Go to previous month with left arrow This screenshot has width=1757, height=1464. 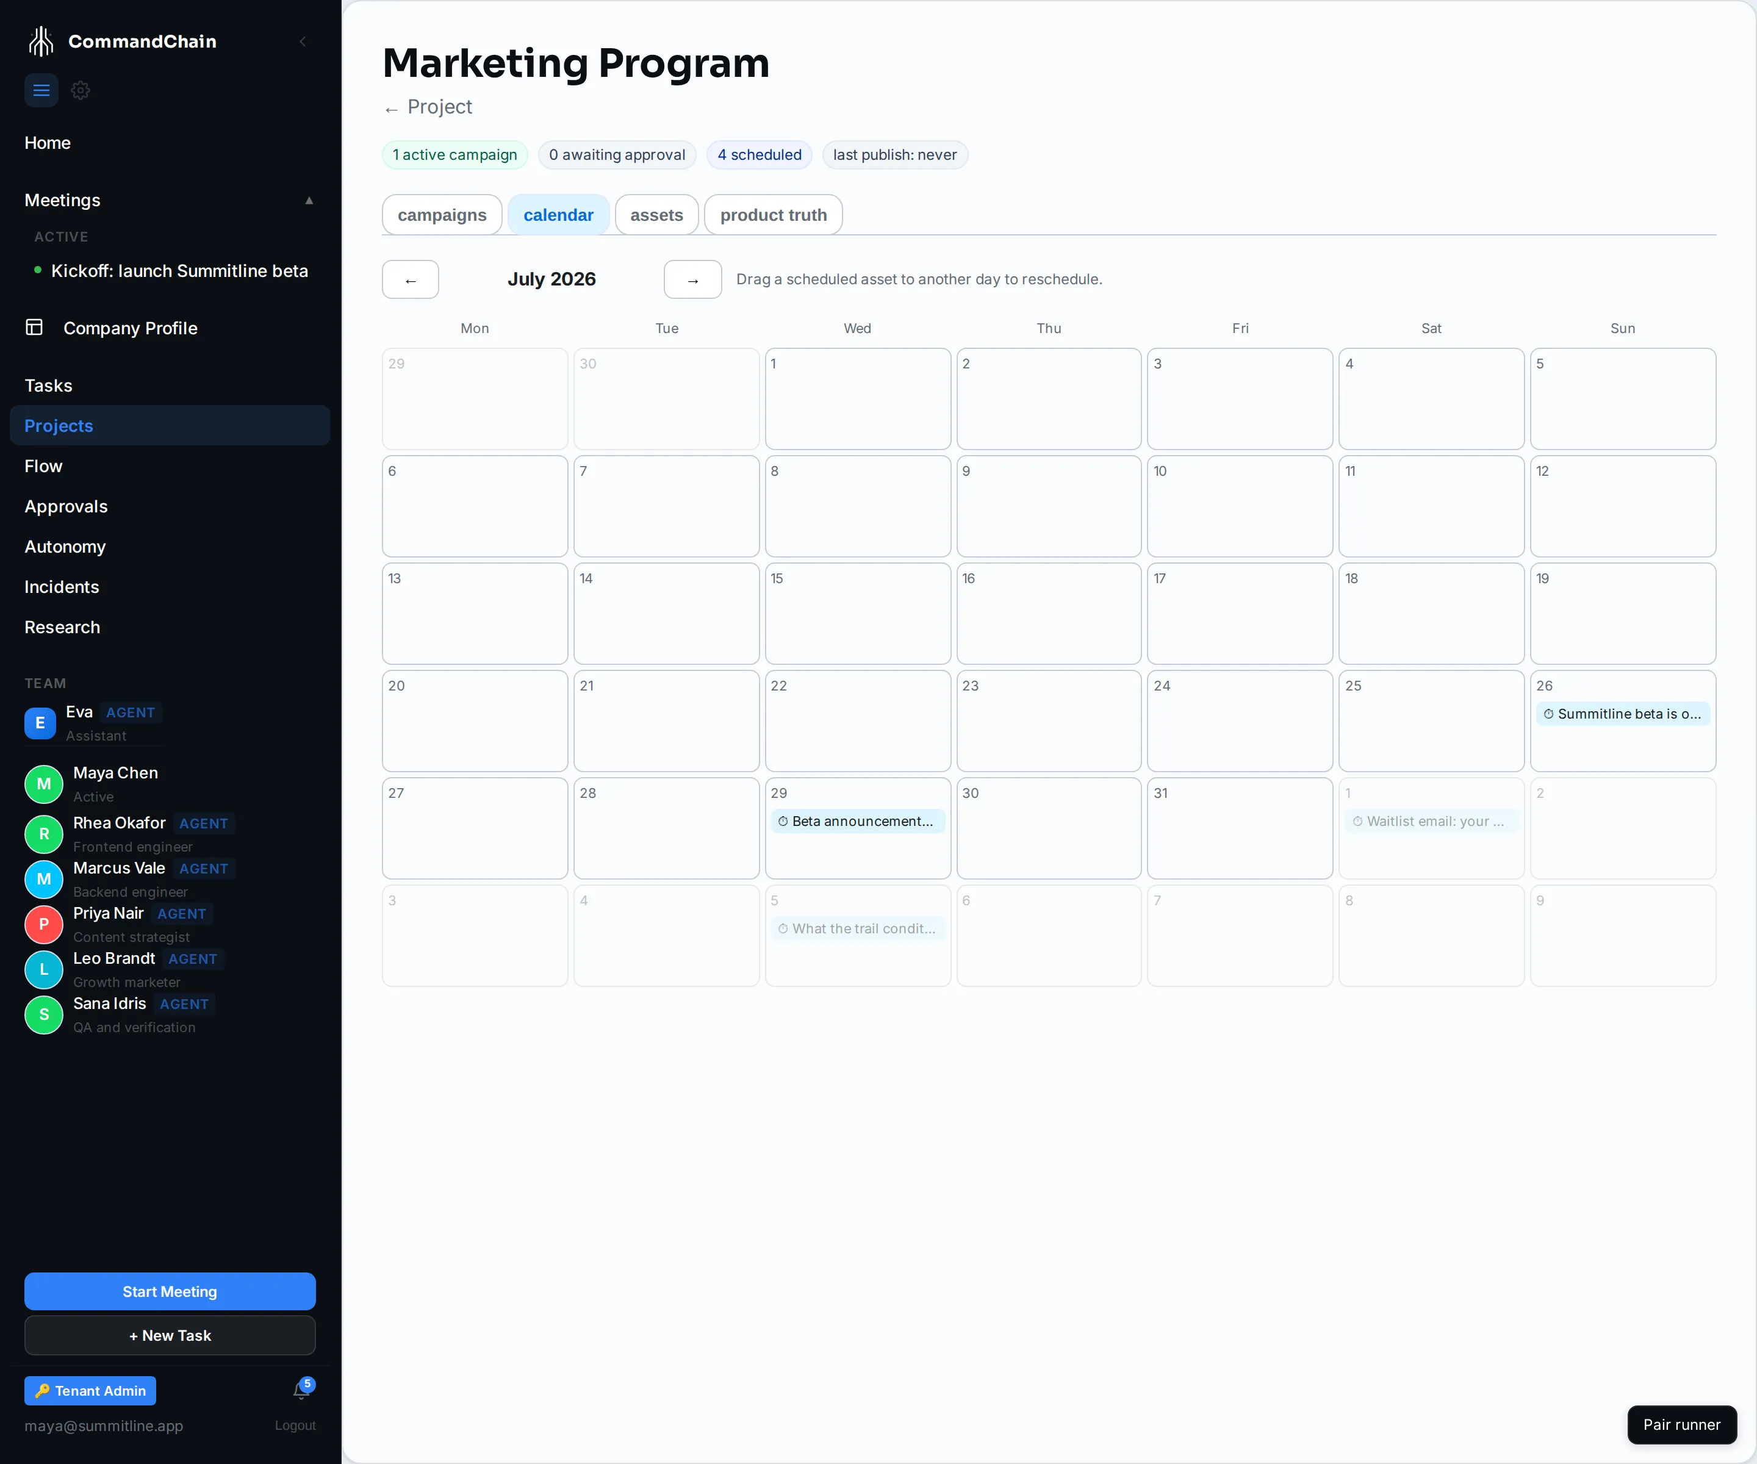[x=411, y=279]
